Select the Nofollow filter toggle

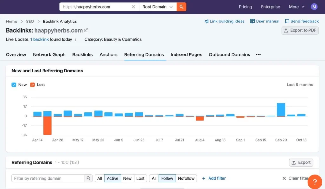[186, 178]
